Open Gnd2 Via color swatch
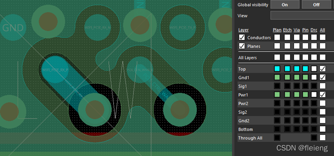The width and height of the screenshot is (334, 156). pyautogui.click(x=297, y=120)
